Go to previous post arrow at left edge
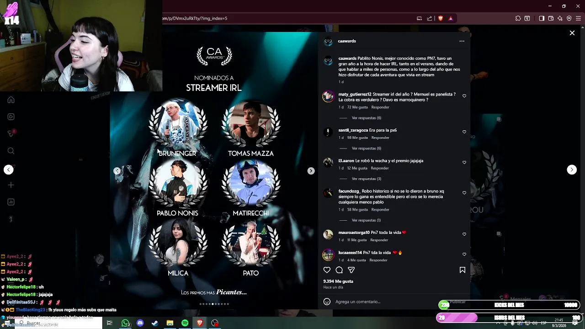The image size is (585, 329). point(9,170)
